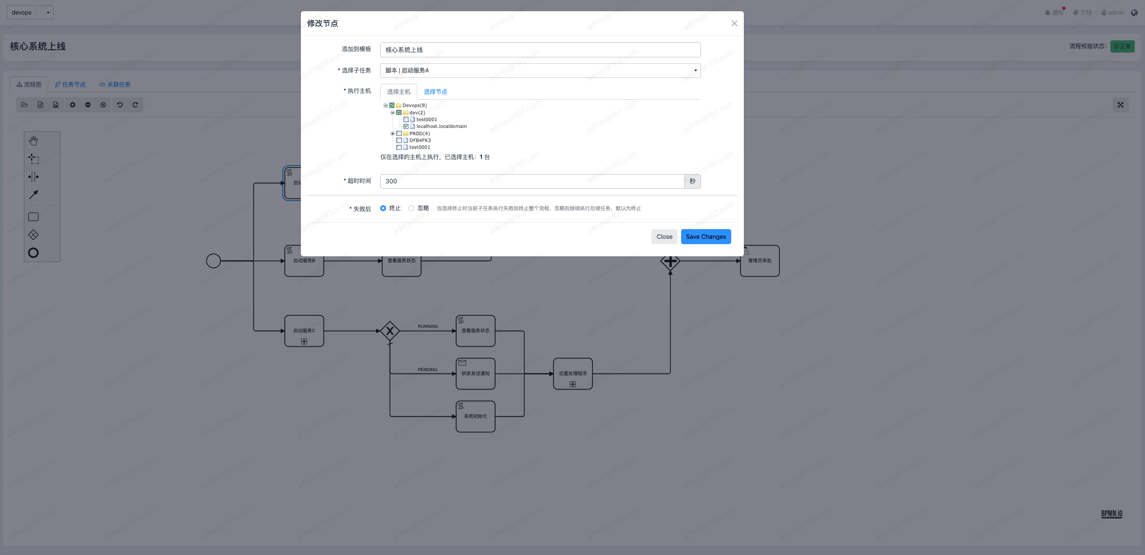Click the 超时时间 input field
Viewport: 1145px width, 555px height.
pyautogui.click(x=532, y=181)
